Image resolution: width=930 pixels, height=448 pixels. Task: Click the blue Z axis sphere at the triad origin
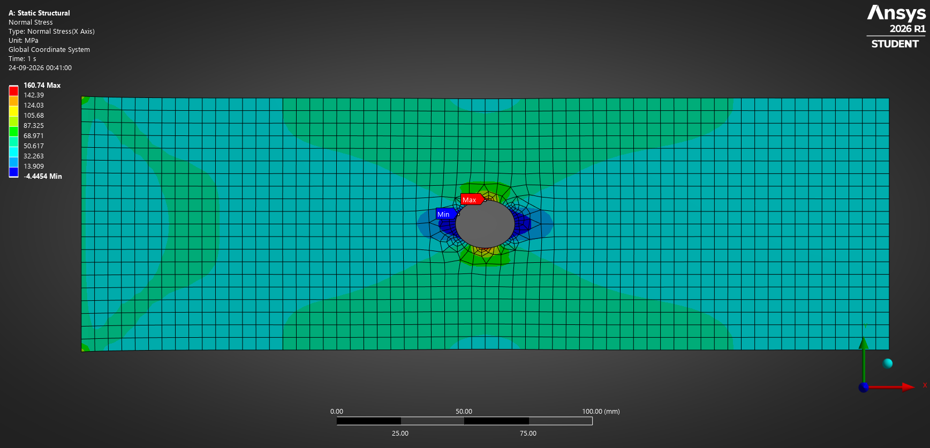tap(864, 387)
